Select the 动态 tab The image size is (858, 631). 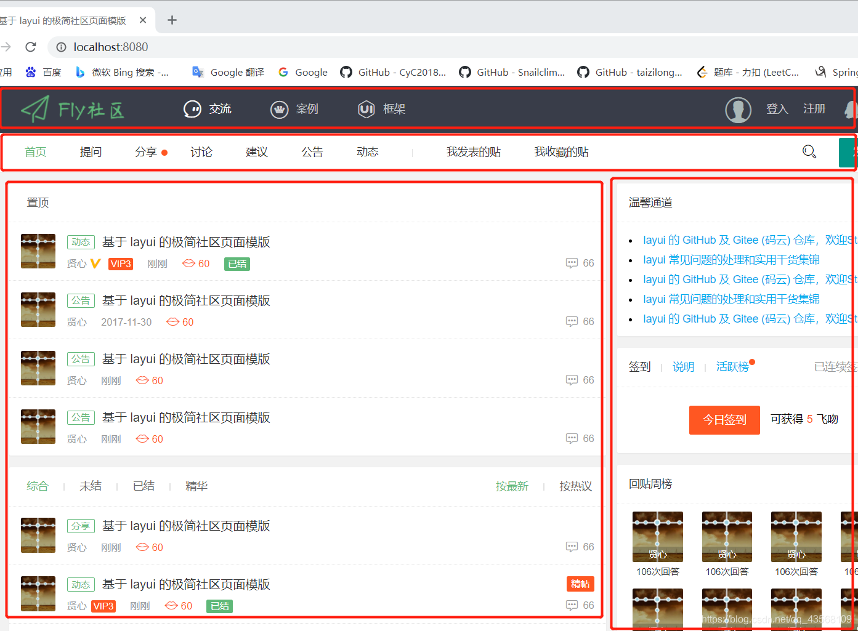point(368,152)
